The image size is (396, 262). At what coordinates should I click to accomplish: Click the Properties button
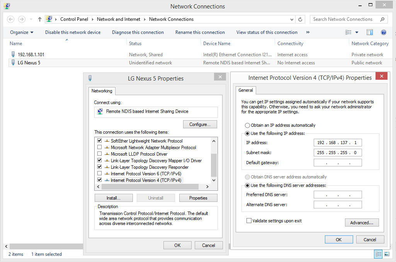[198, 198]
